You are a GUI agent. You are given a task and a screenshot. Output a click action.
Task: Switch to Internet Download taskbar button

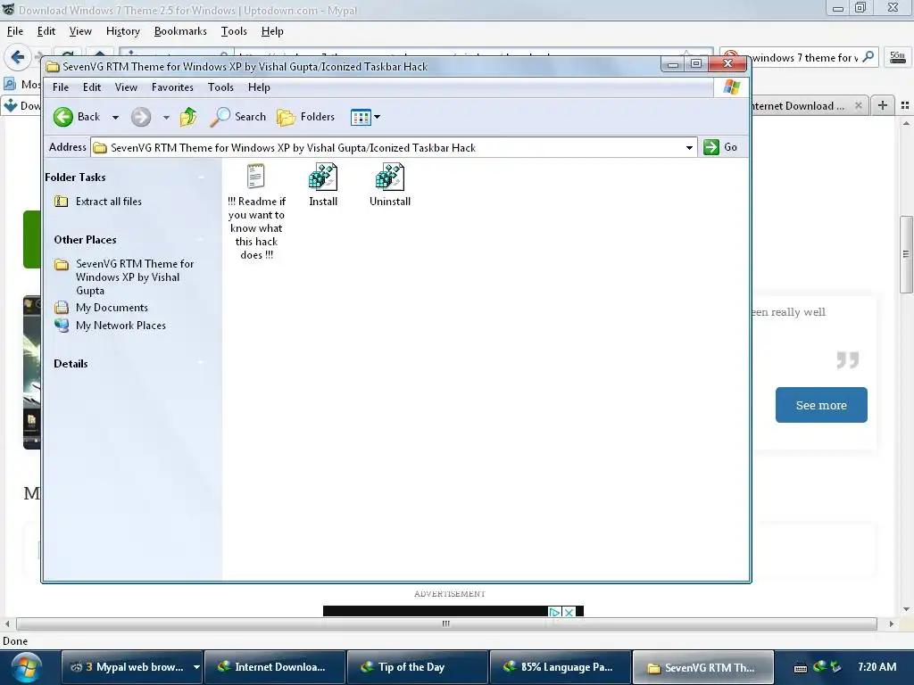(275, 667)
